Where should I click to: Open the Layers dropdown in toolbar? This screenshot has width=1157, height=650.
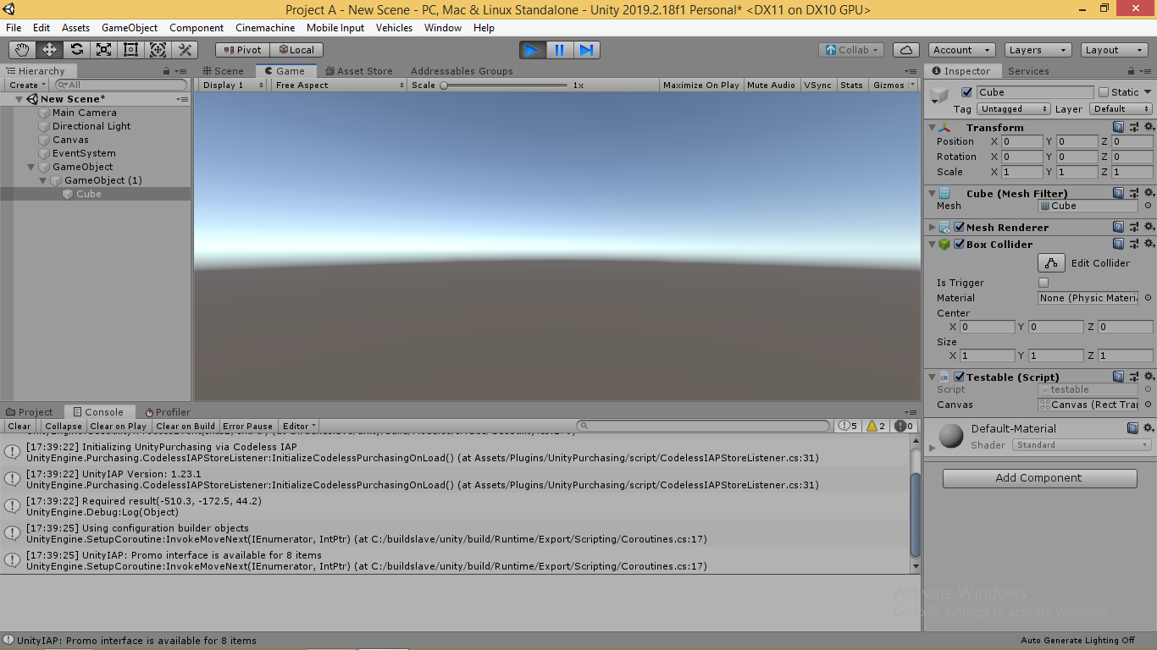[1037, 50]
